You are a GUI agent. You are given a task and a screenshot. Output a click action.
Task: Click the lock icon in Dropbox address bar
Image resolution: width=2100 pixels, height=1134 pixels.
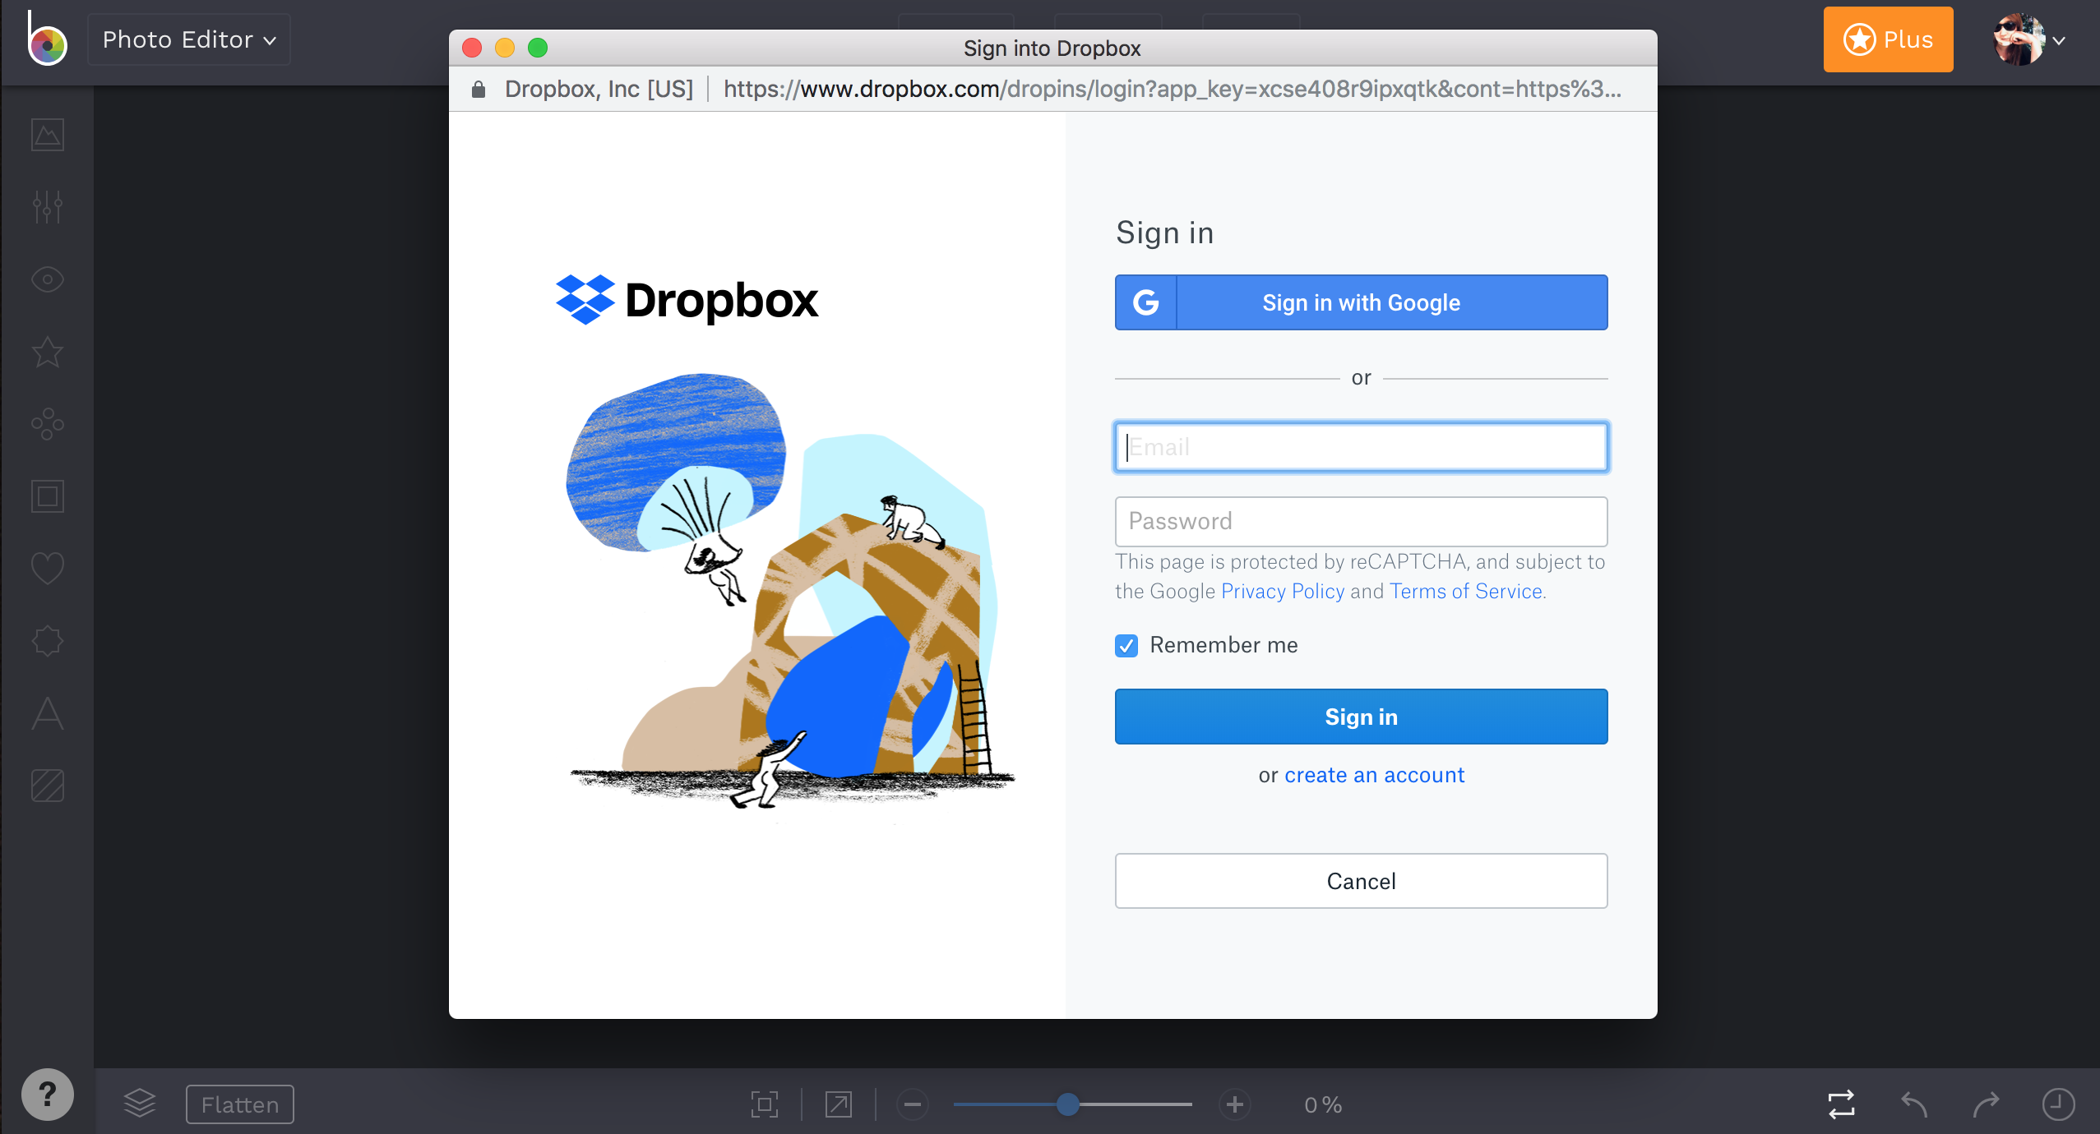pos(479,89)
